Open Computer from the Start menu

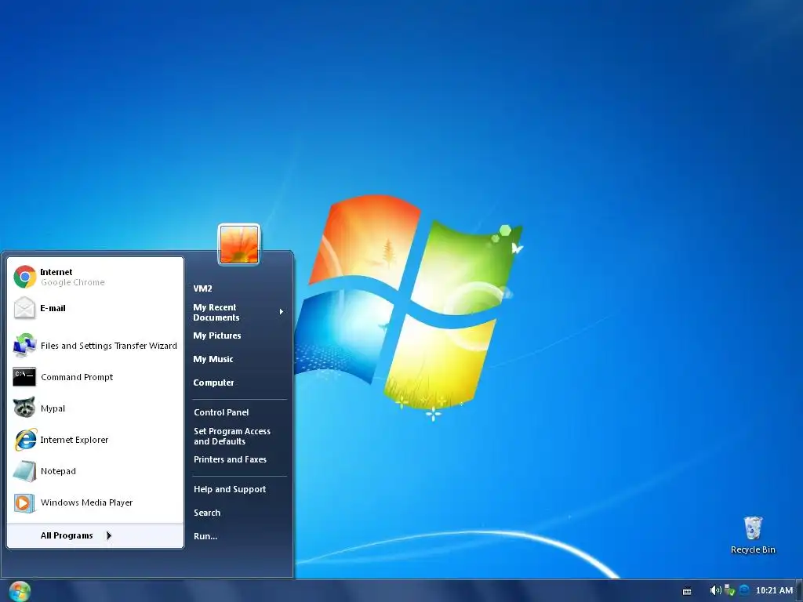coord(238,383)
